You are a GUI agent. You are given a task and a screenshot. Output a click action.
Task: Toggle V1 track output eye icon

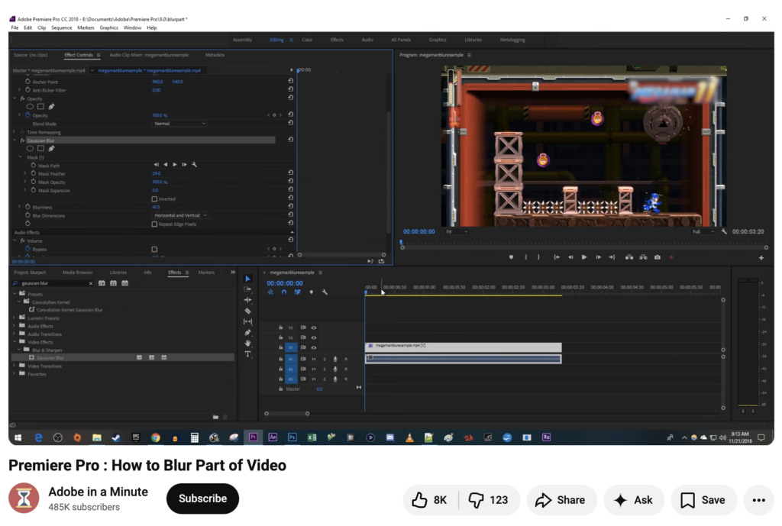pos(314,347)
